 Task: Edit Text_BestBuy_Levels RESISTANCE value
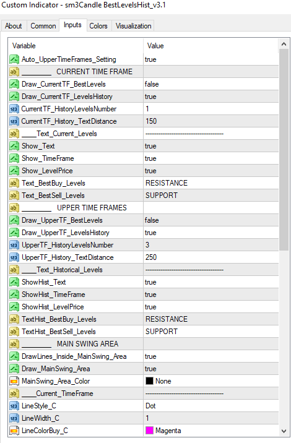tap(211, 183)
